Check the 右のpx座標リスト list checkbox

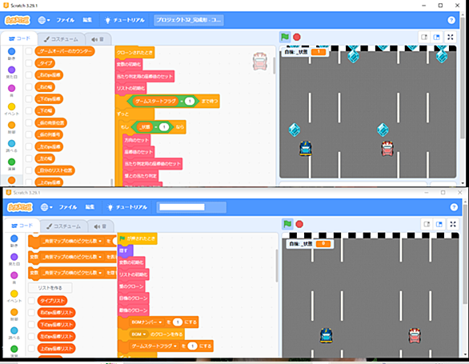click(x=31, y=313)
